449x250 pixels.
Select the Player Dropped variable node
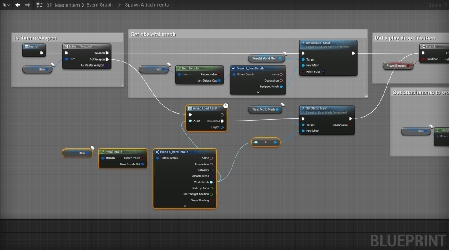(396, 66)
